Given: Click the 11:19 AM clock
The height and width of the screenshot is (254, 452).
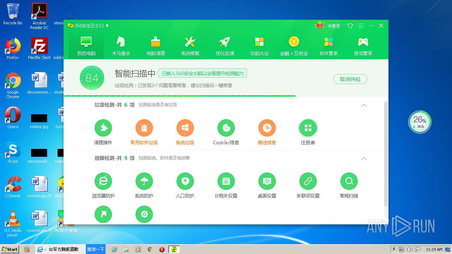Looking at the screenshot, I should (434, 249).
